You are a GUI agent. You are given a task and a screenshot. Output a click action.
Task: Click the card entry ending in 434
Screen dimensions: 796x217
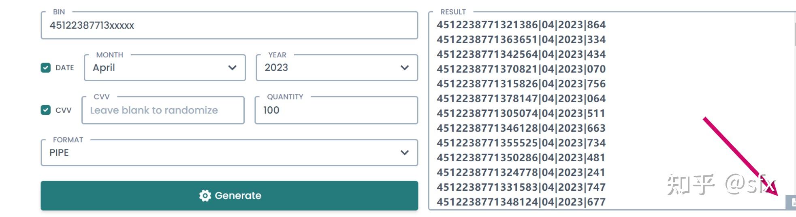pyautogui.click(x=521, y=54)
